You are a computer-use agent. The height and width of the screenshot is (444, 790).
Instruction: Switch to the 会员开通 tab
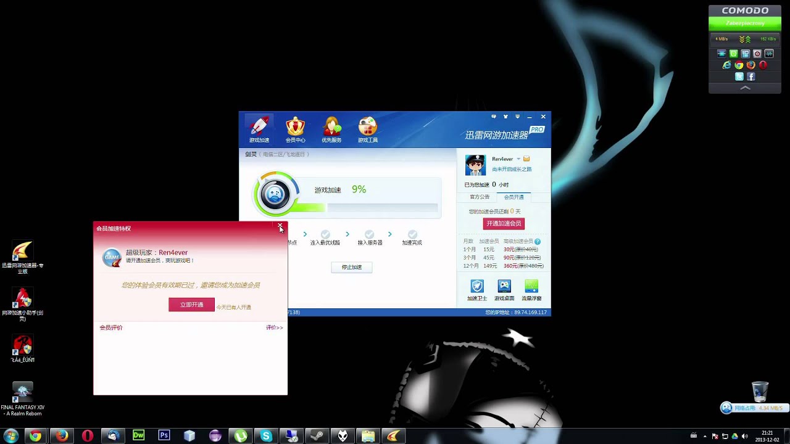[x=513, y=197]
